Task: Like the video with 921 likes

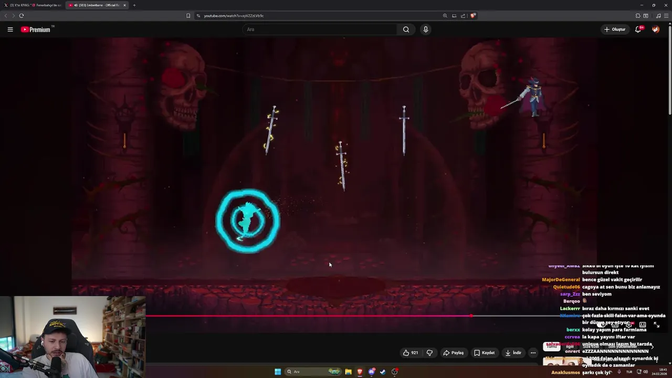Action: (x=410, y=353)
